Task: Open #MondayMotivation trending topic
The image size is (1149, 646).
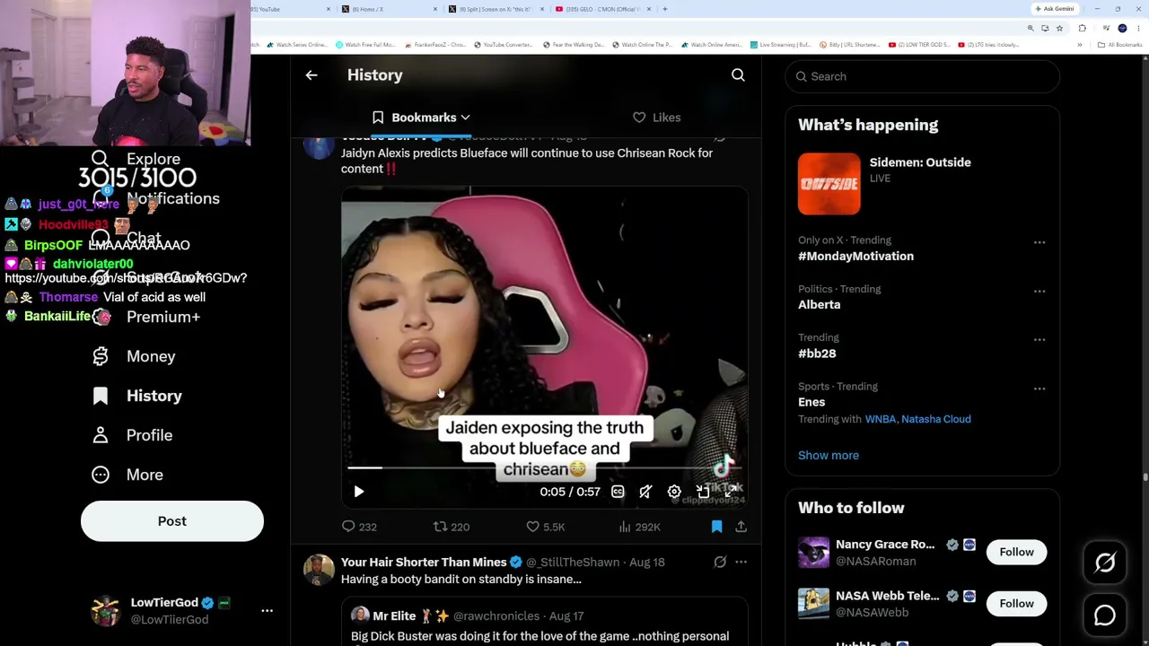Action: tap(856, 256)
